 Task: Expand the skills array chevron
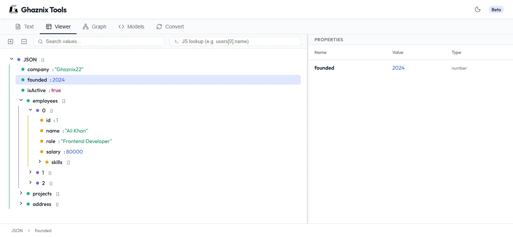point(40,162)
